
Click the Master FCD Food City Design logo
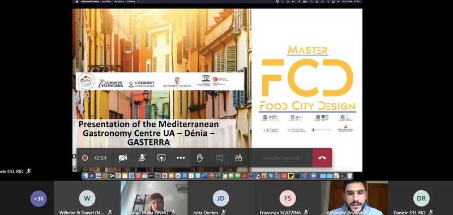[x=307, y=79]
